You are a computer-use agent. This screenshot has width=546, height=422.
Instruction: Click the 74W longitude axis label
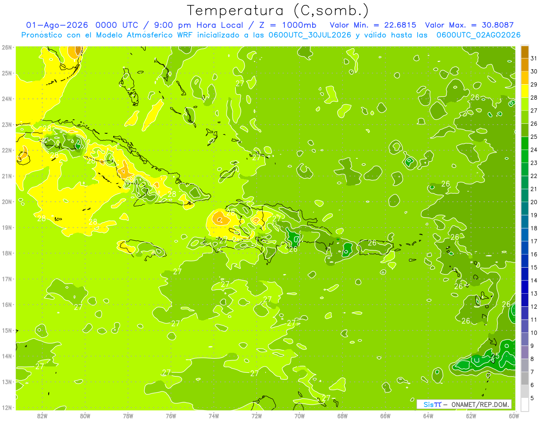point(214,416)
